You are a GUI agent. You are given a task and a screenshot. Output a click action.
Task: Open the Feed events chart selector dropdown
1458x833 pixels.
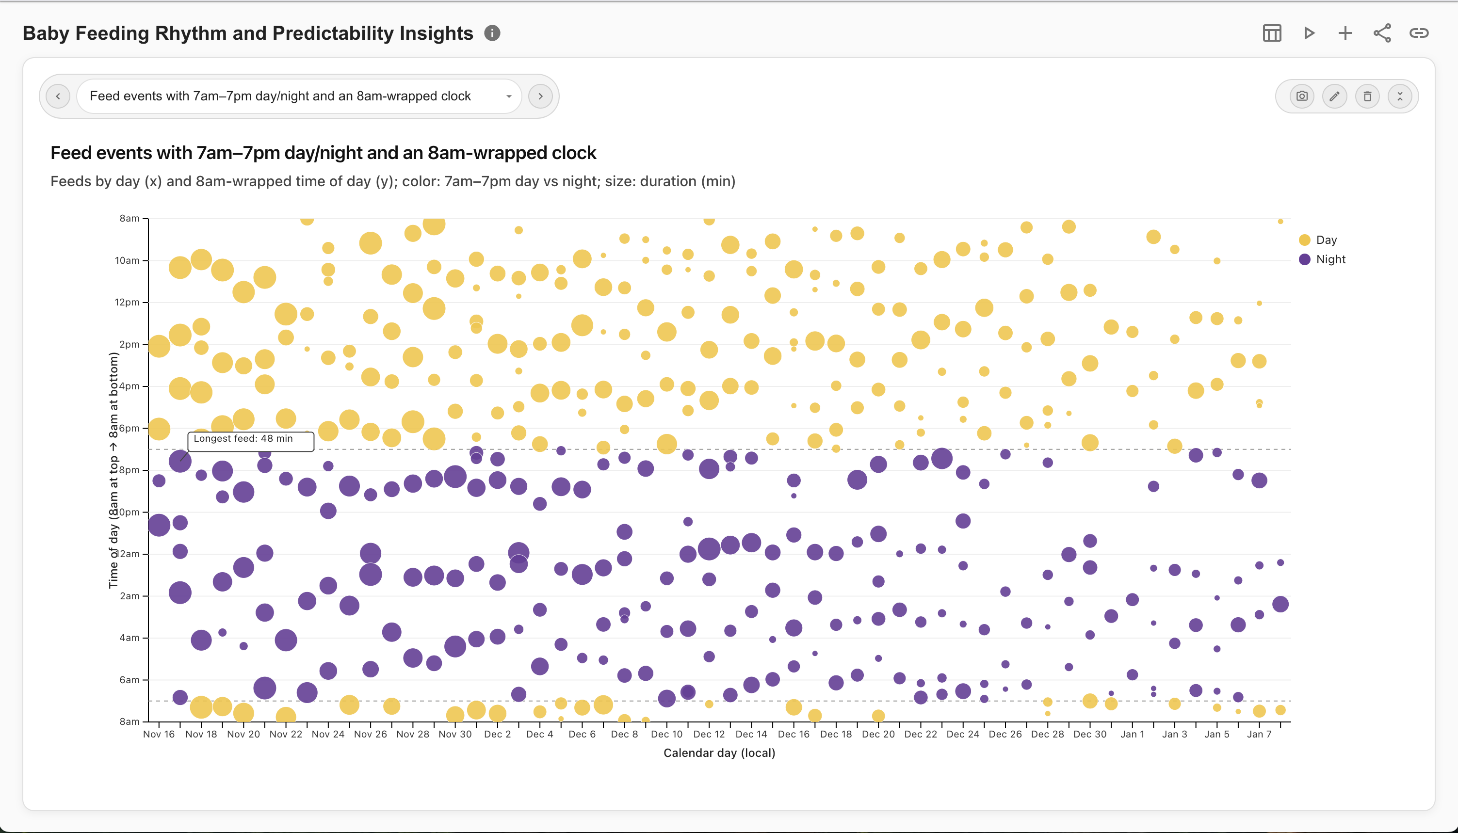pyautogui.click(x=299, y=96)
